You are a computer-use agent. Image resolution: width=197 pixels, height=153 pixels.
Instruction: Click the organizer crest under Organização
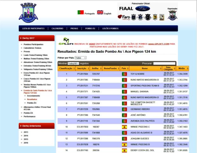[x=172, y=15]
